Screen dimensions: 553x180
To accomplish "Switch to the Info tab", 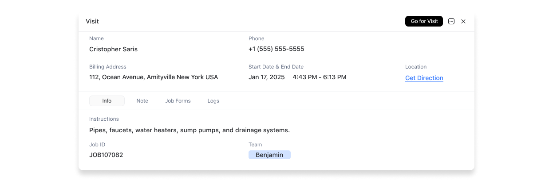I will tap(107, 101).
